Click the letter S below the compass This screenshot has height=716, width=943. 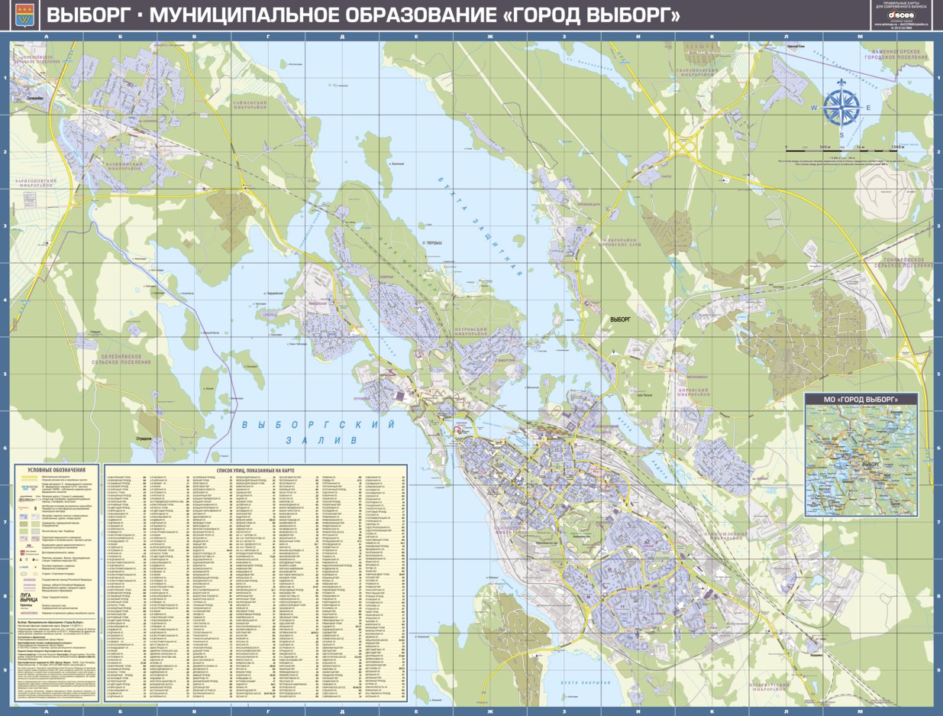click(841, 135)
